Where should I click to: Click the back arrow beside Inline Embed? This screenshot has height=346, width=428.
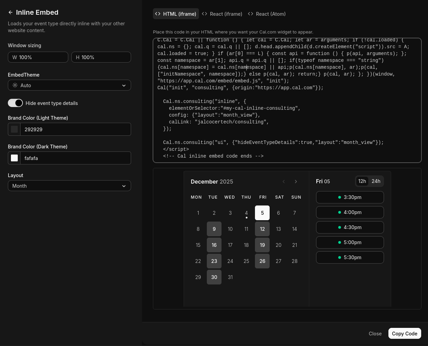[11, 13]
